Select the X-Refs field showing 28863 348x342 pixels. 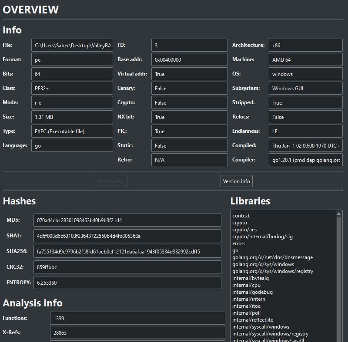click(137, 332)
